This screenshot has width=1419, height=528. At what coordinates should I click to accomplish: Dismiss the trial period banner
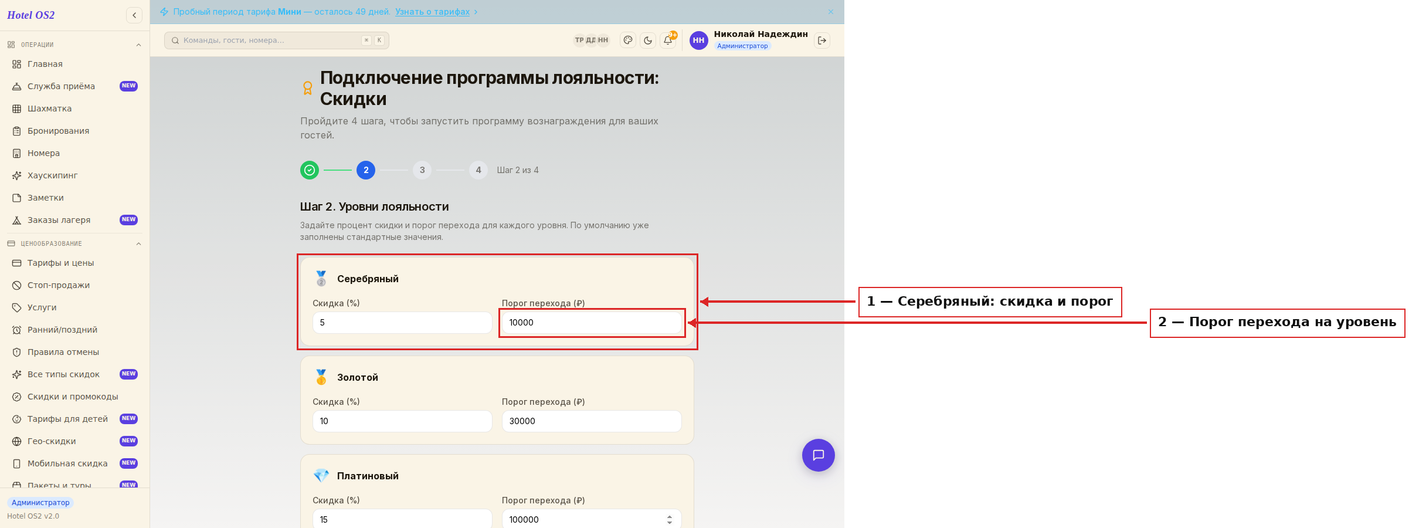[831, 12]
